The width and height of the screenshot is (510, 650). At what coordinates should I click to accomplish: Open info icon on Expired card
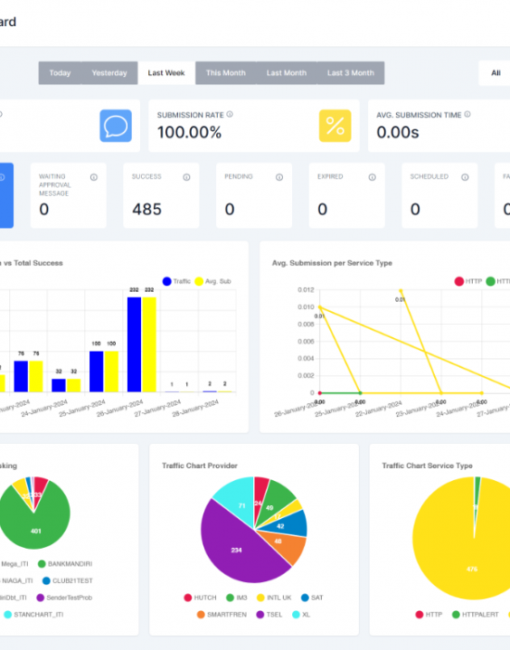372,177
